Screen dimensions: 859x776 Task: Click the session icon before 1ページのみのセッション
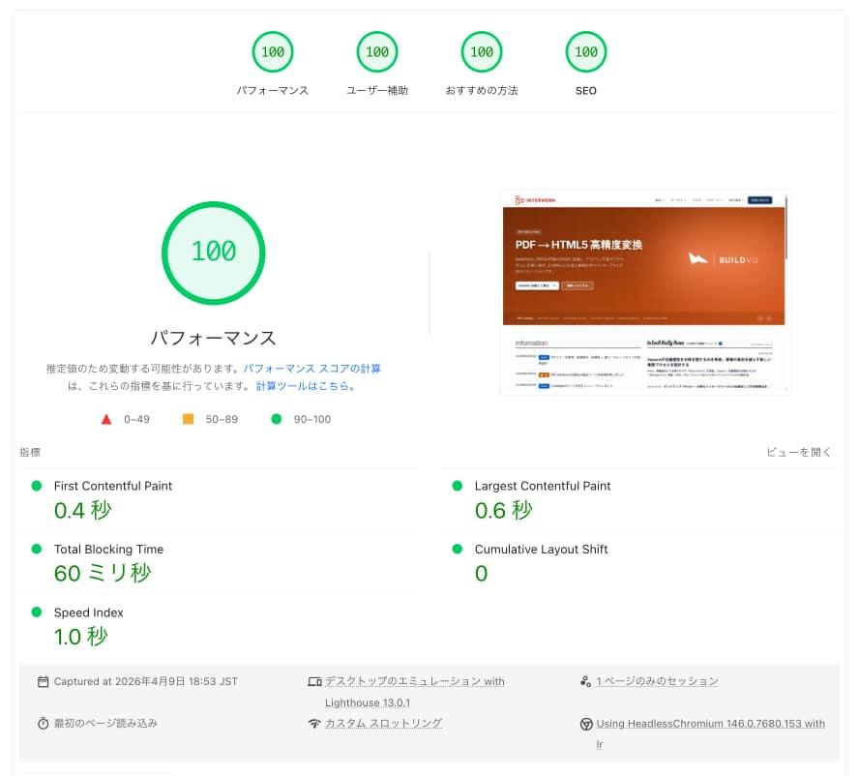586,680
